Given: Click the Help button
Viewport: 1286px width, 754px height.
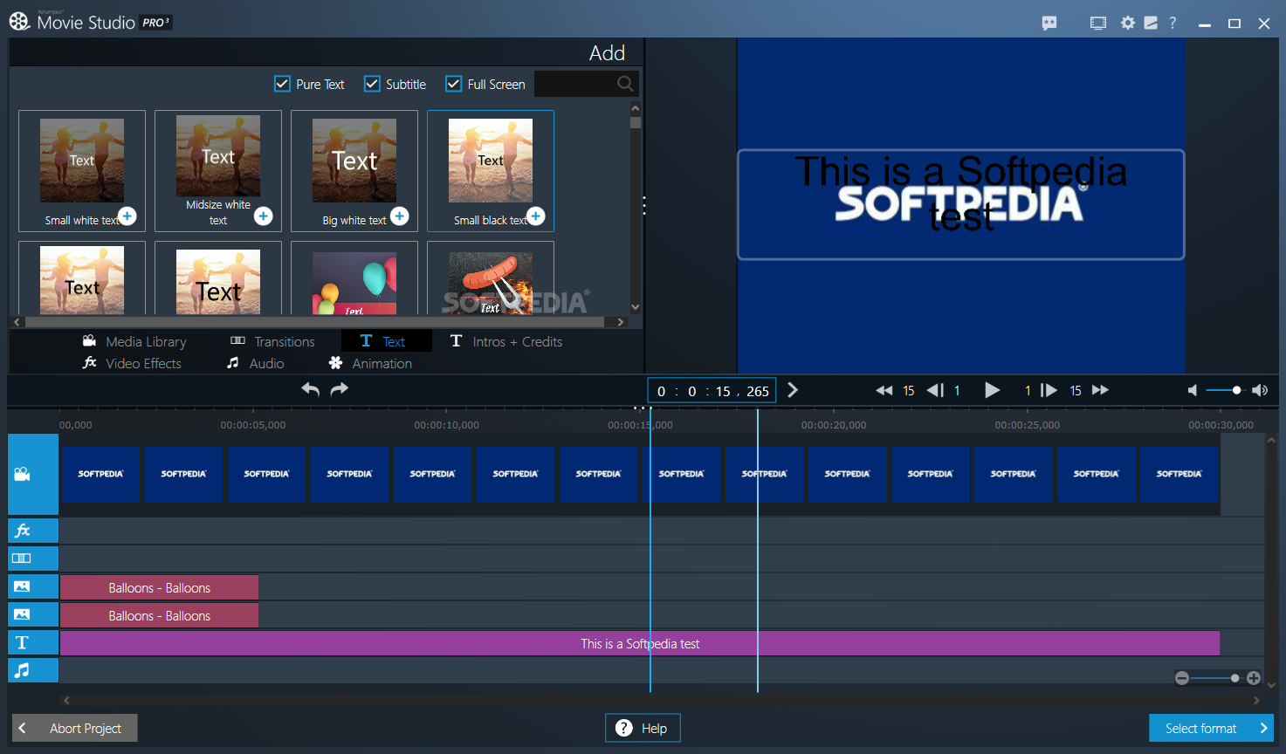Looking at the screenshot, I should 643,728.
